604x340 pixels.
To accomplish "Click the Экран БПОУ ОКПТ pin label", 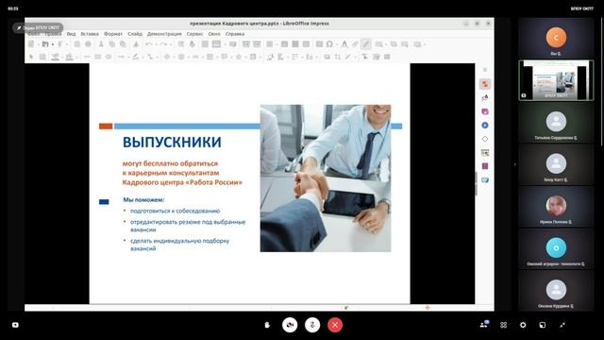I will (x=38, y=27).
